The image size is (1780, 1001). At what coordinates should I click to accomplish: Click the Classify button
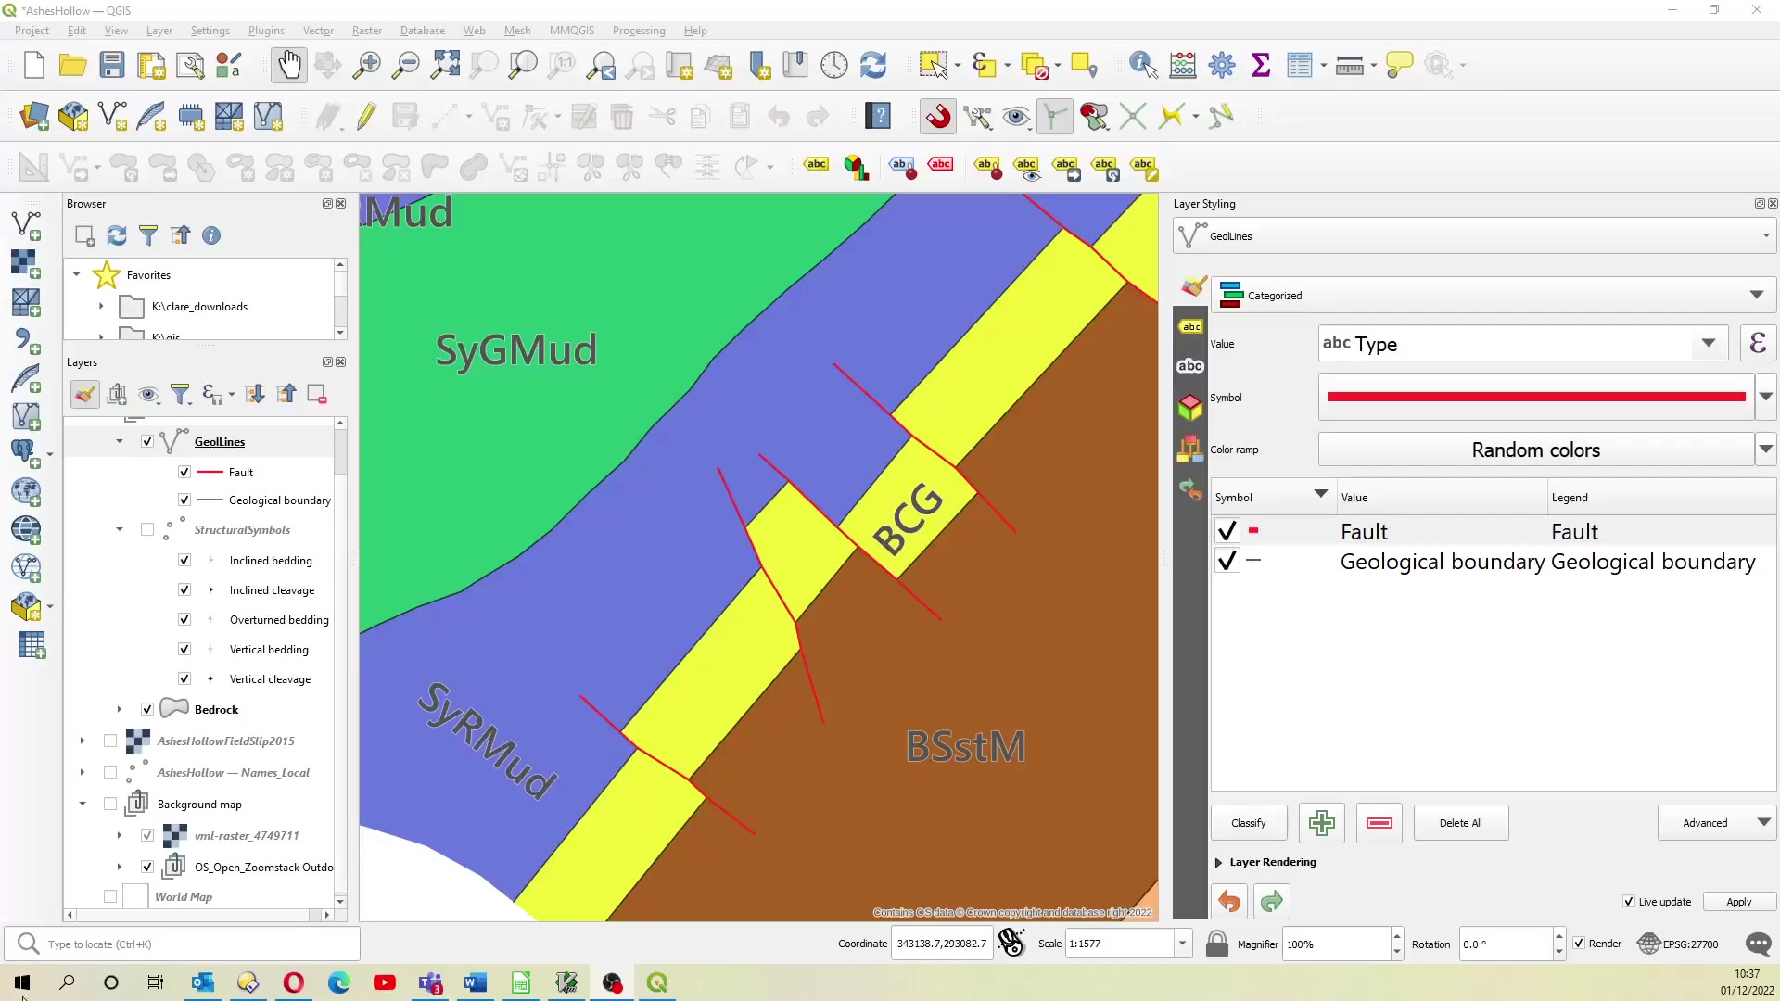click(x=1248, y=822)
